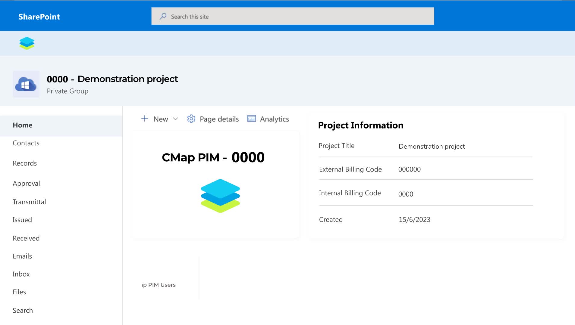The image size is (575, 325).
Task: Click the SharePoint app title
Action: 39,17
